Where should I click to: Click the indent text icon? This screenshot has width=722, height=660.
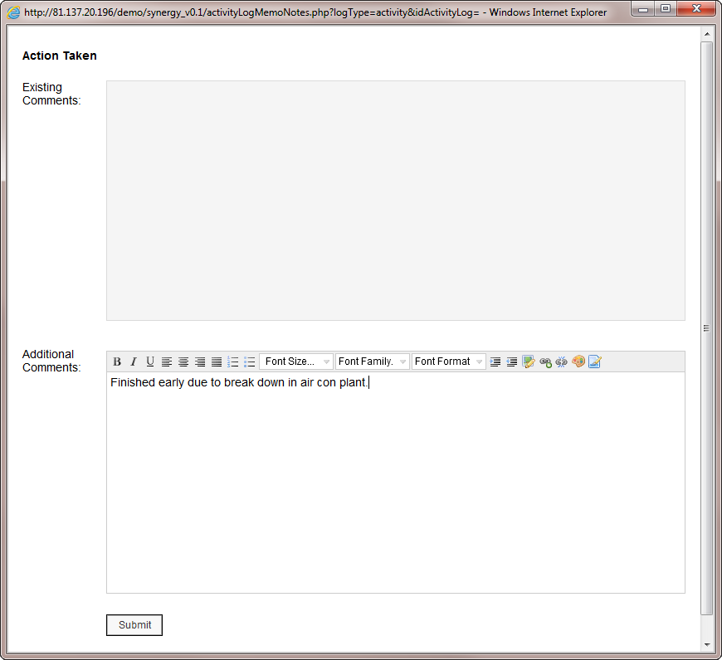[x=495, y=362]
